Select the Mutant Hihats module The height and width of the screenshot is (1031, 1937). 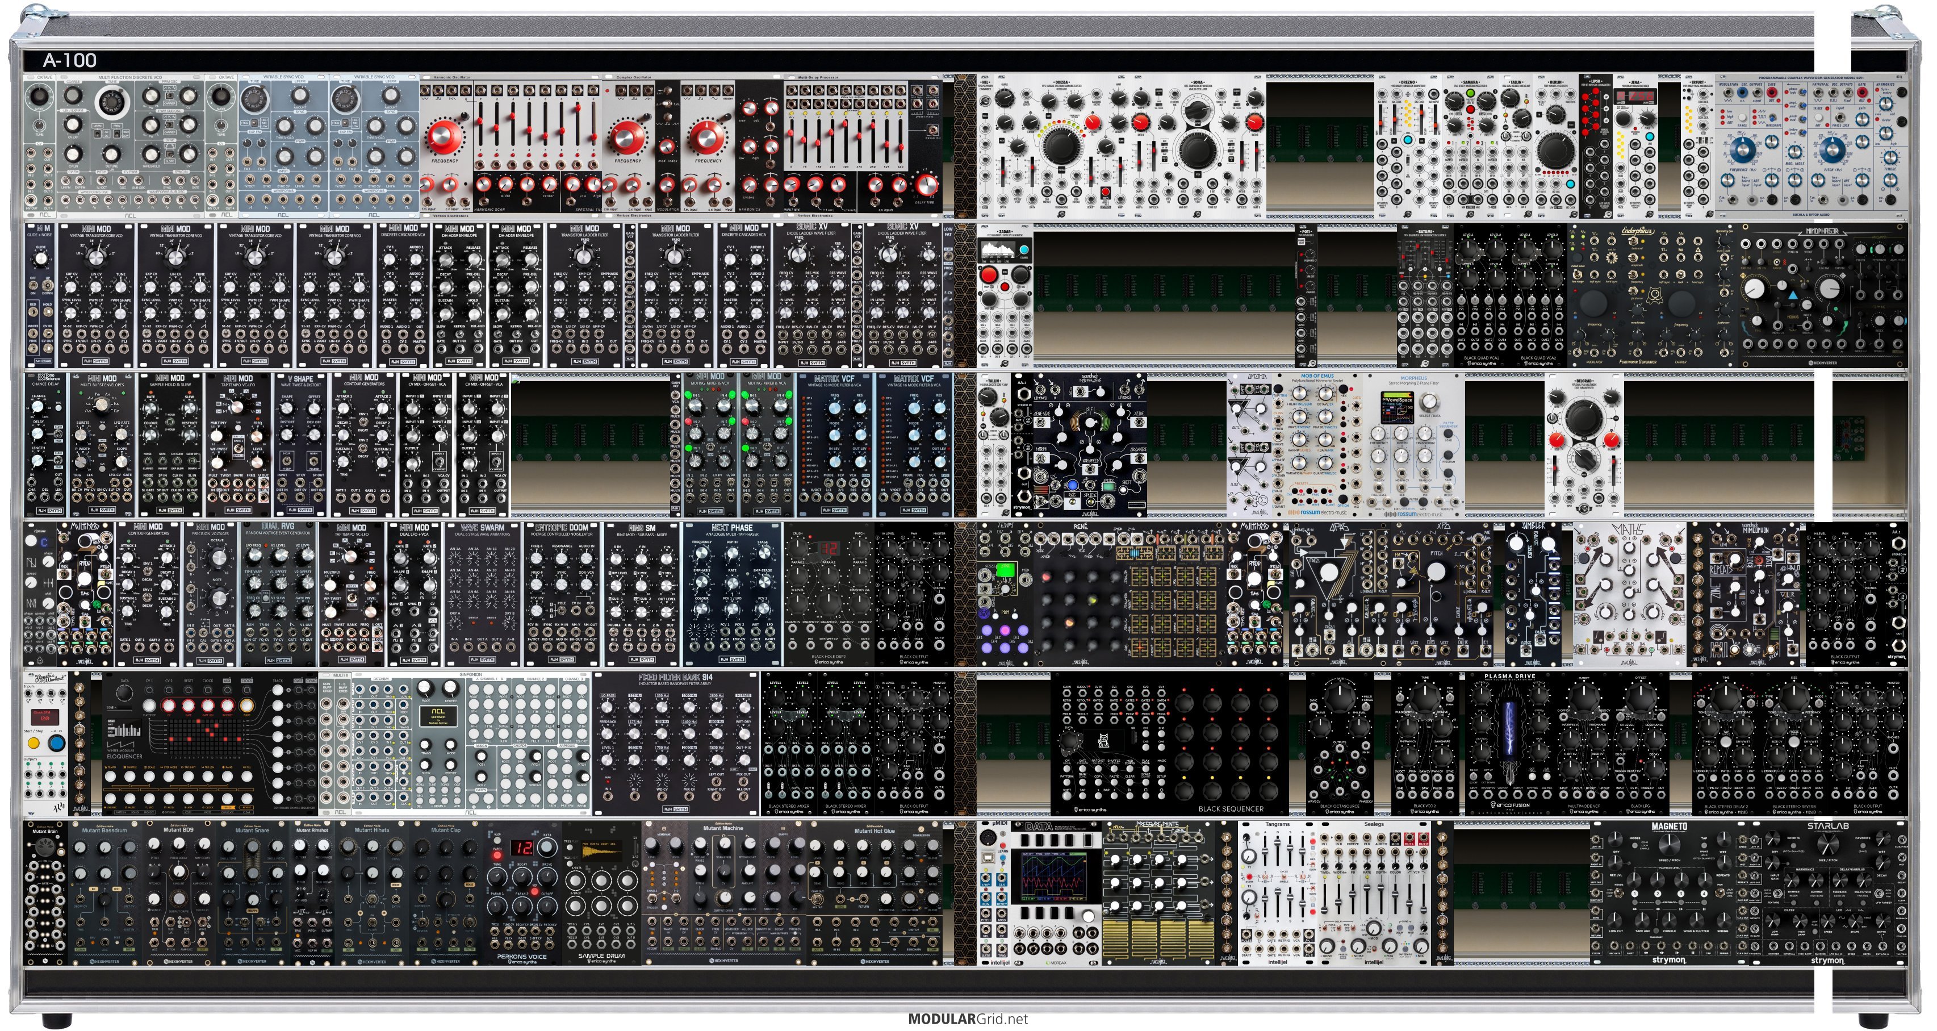[373, 892]
